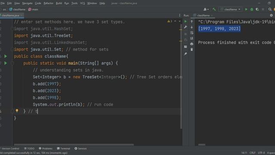The height and width of the screenshot is (155, 275).
Task: Click the fold end marker at main's closing brace
Action: pos(12,111)
